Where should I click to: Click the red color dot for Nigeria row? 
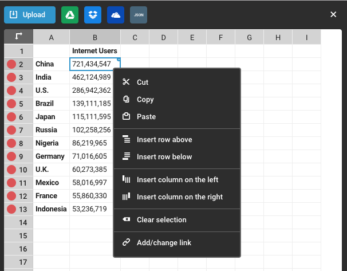(11, 143)
